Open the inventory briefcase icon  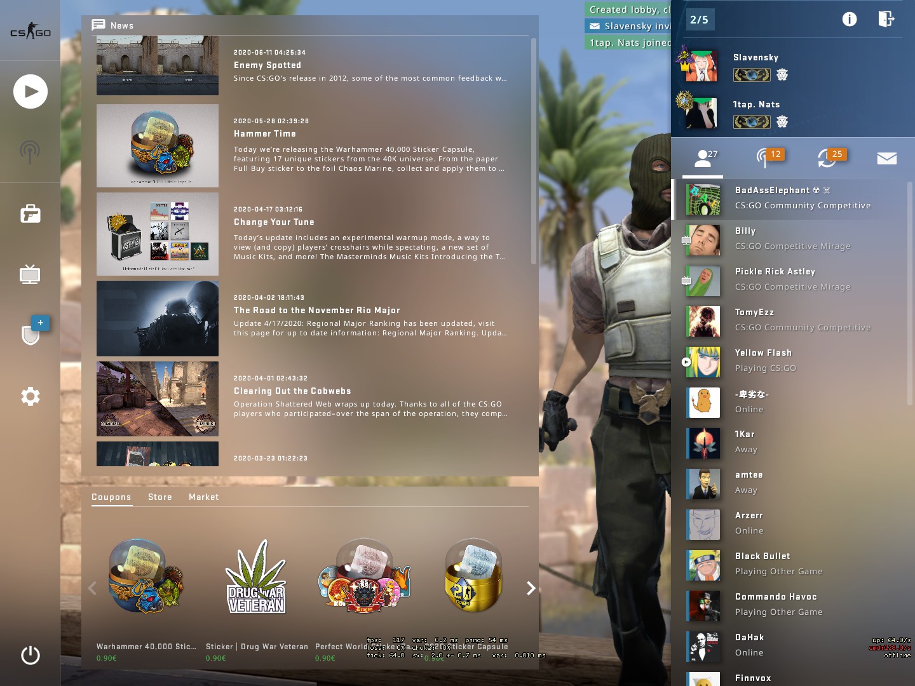pos(30,213)
